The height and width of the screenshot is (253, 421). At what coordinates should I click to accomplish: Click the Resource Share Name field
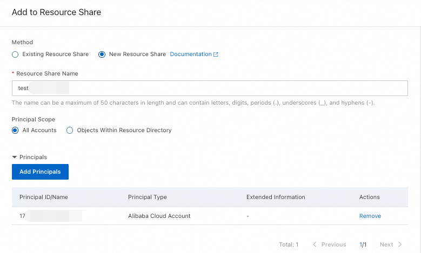pyautogui.click(x=210, y=88)
